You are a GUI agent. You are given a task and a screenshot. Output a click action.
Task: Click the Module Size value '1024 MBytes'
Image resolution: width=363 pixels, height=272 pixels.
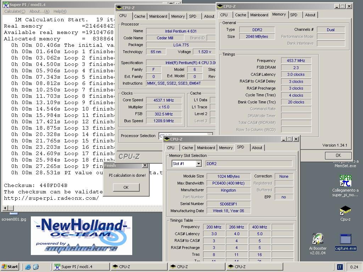[229, 176]
